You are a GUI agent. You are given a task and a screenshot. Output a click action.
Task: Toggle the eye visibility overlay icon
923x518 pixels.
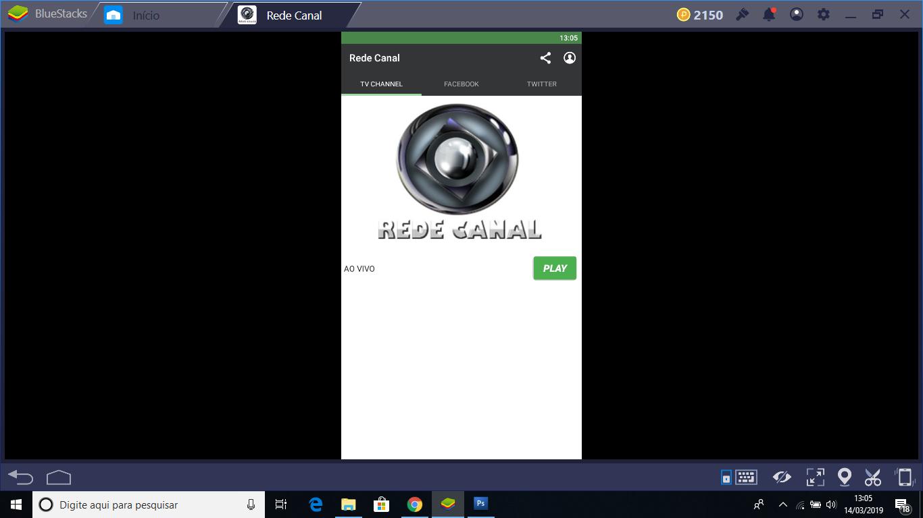point(782,478)
